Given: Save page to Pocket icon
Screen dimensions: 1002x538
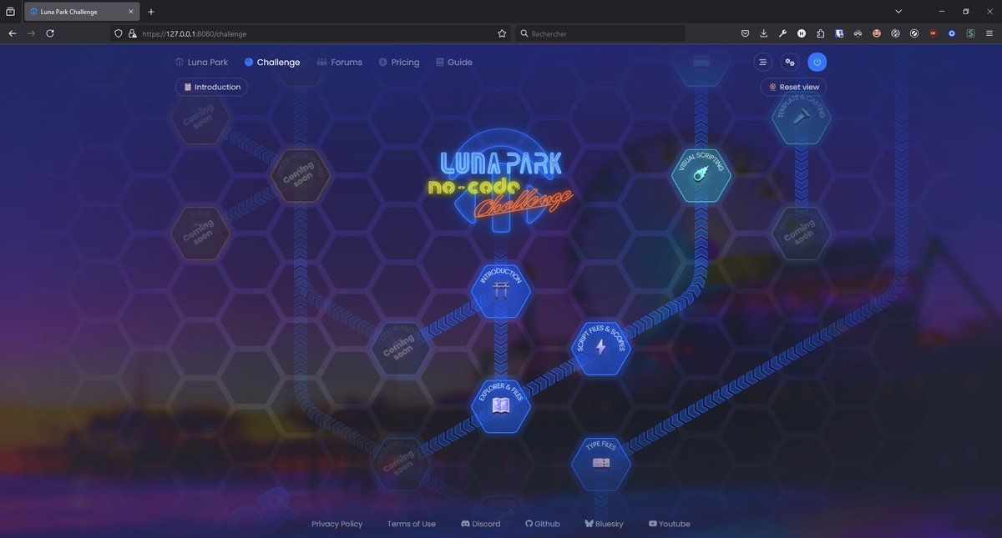Looking at the screenshot, I should pos(745,33).
